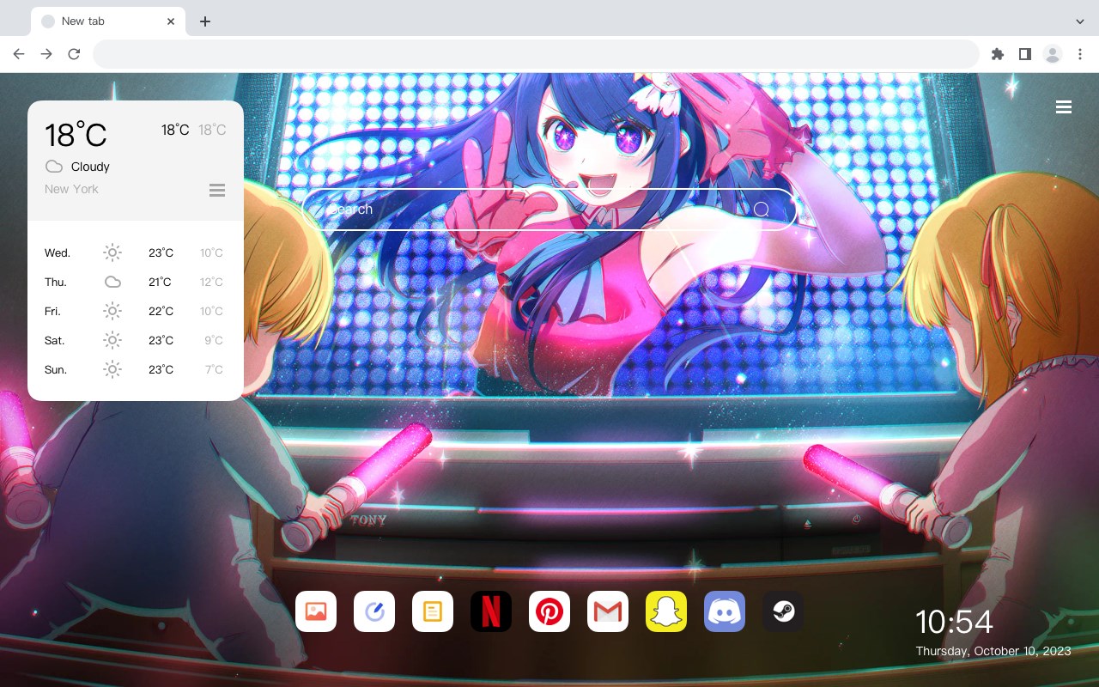
Task: Click the search magnifier icon
Action: coord(762,210)
